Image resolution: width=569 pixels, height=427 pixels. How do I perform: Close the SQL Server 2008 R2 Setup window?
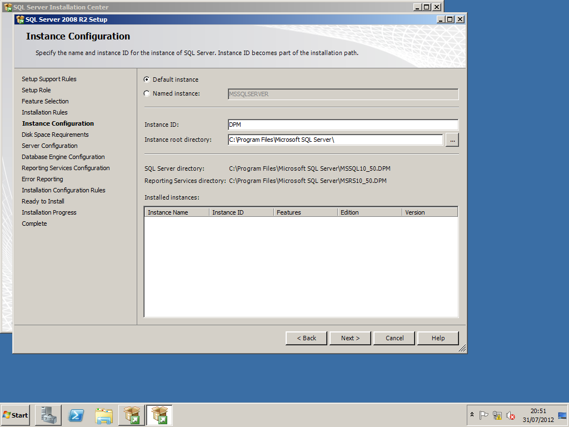click(460, 19)
